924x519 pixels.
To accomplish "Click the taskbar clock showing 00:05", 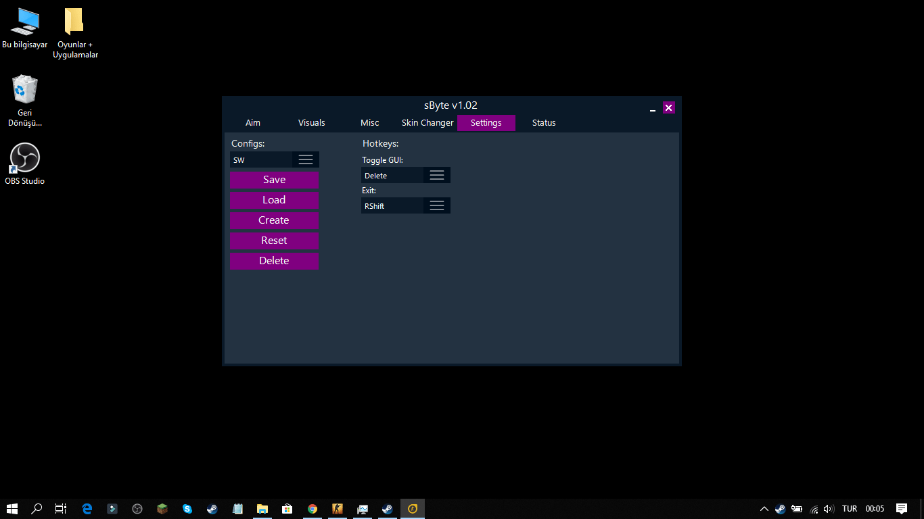I will tap(875, 509).
